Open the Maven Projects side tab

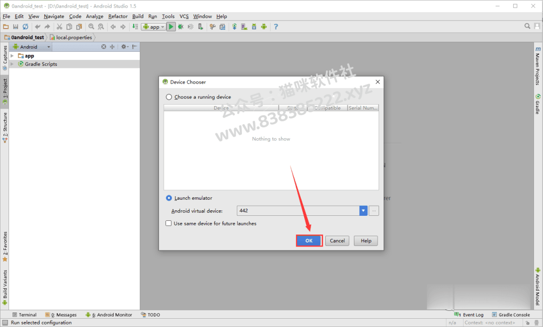pyautogui.click(x=537, y=65)
